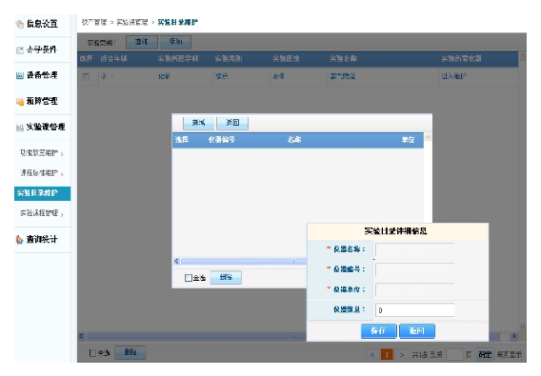Click the main table's scroll-up arrow

click(523, 57)
